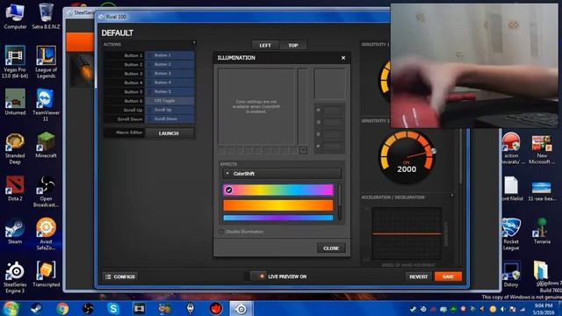Toggle the Disable Illumination checkbox
Image resolution: width=562 pixels, height=316 pixels.
click(221, 232)
